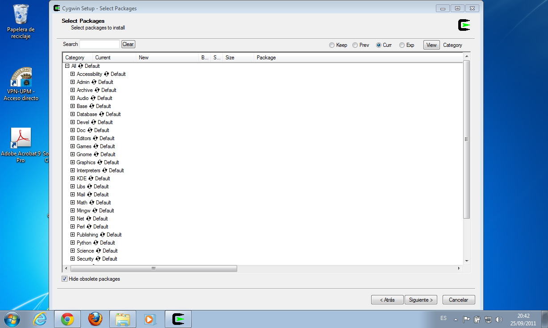
Task: Open Windows Media Player from taskbar
Action: [150, 319]
